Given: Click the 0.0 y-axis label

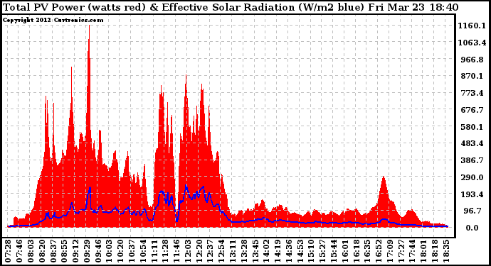Looking at the screenshot, I should 472,228.
